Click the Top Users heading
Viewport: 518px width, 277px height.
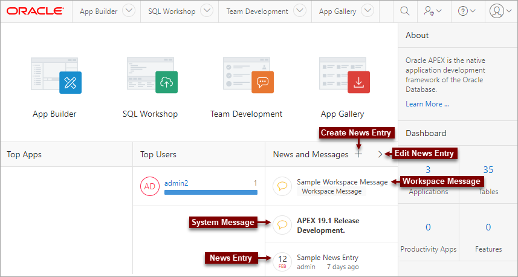pyautogui.click(x=158, y=154)
